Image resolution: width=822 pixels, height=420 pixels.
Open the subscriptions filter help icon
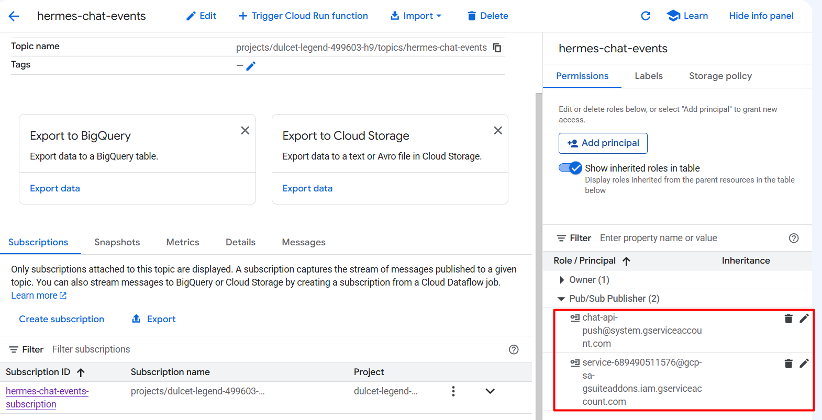[x=514, y=349]
